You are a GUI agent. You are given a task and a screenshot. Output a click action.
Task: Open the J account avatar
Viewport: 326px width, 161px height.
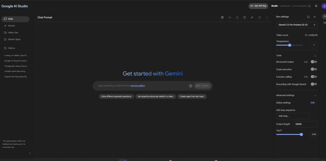tap(324, 6)
